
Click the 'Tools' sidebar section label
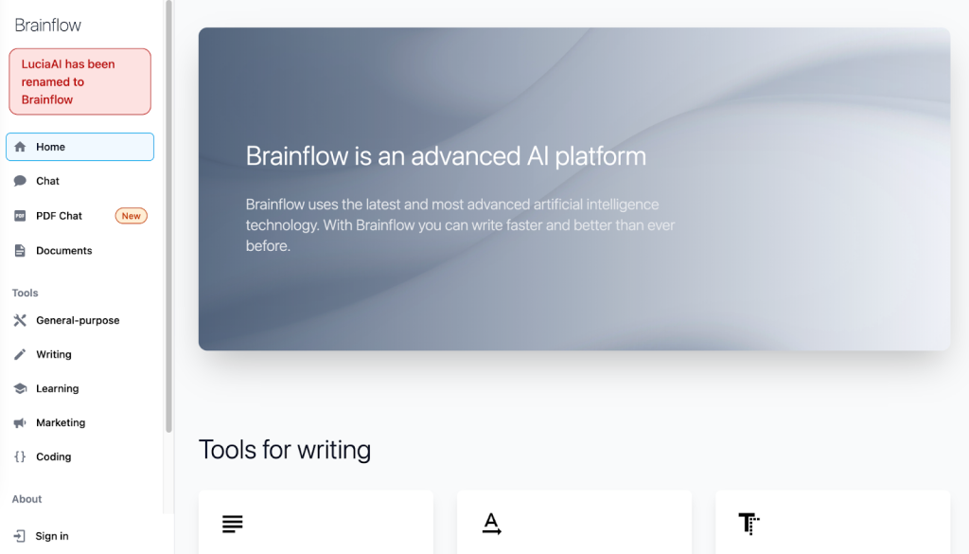[25, 293]
